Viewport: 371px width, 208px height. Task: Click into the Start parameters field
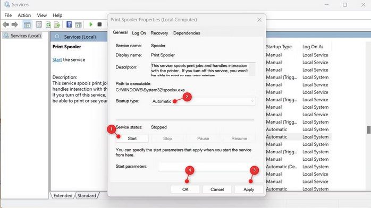coord(207,167)
